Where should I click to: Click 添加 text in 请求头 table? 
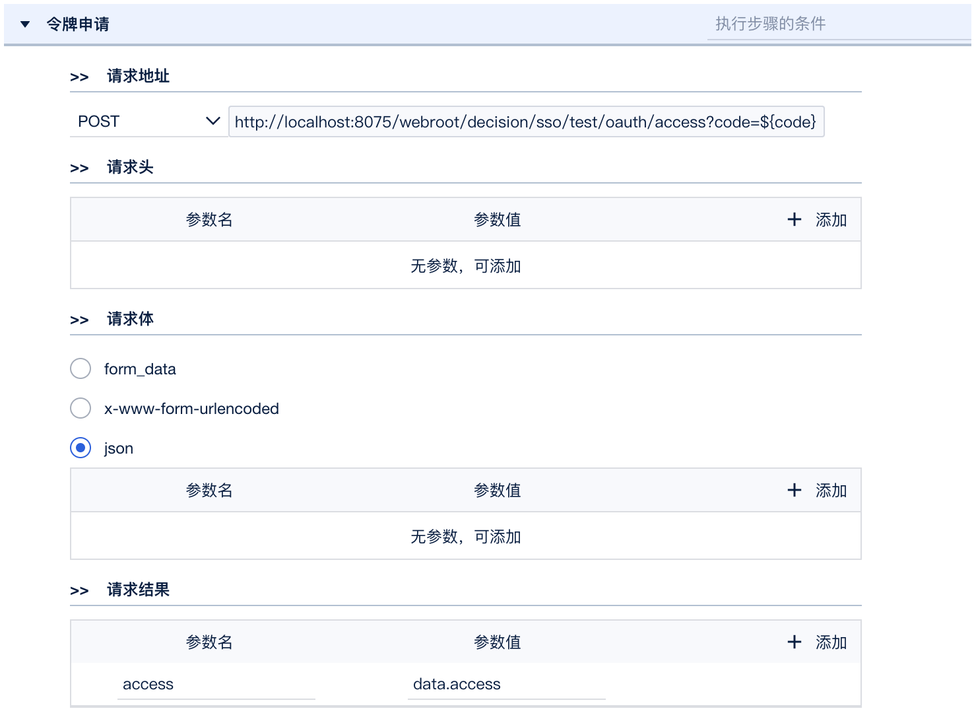[831, 220]
